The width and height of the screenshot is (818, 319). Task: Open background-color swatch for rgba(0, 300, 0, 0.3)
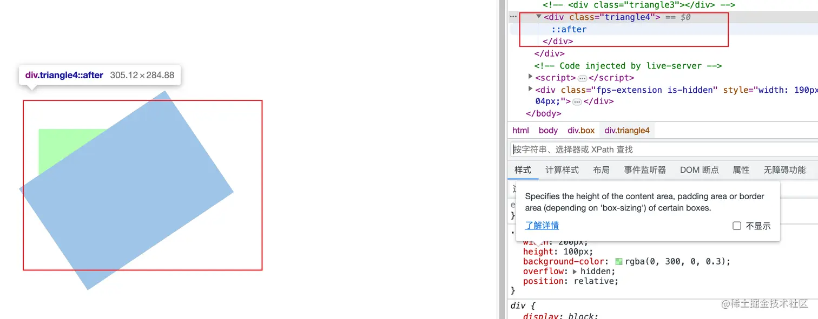(x=619, y=262)
